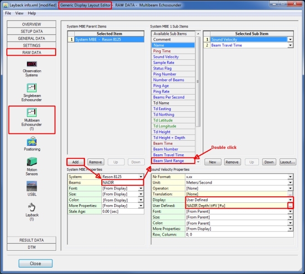Select Beam Slant Range in sub items
This screenshot has height=274, width=305.
point(173,161)
